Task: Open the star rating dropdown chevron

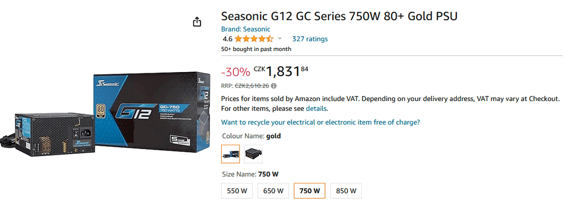Action: (x=280, y=38)
